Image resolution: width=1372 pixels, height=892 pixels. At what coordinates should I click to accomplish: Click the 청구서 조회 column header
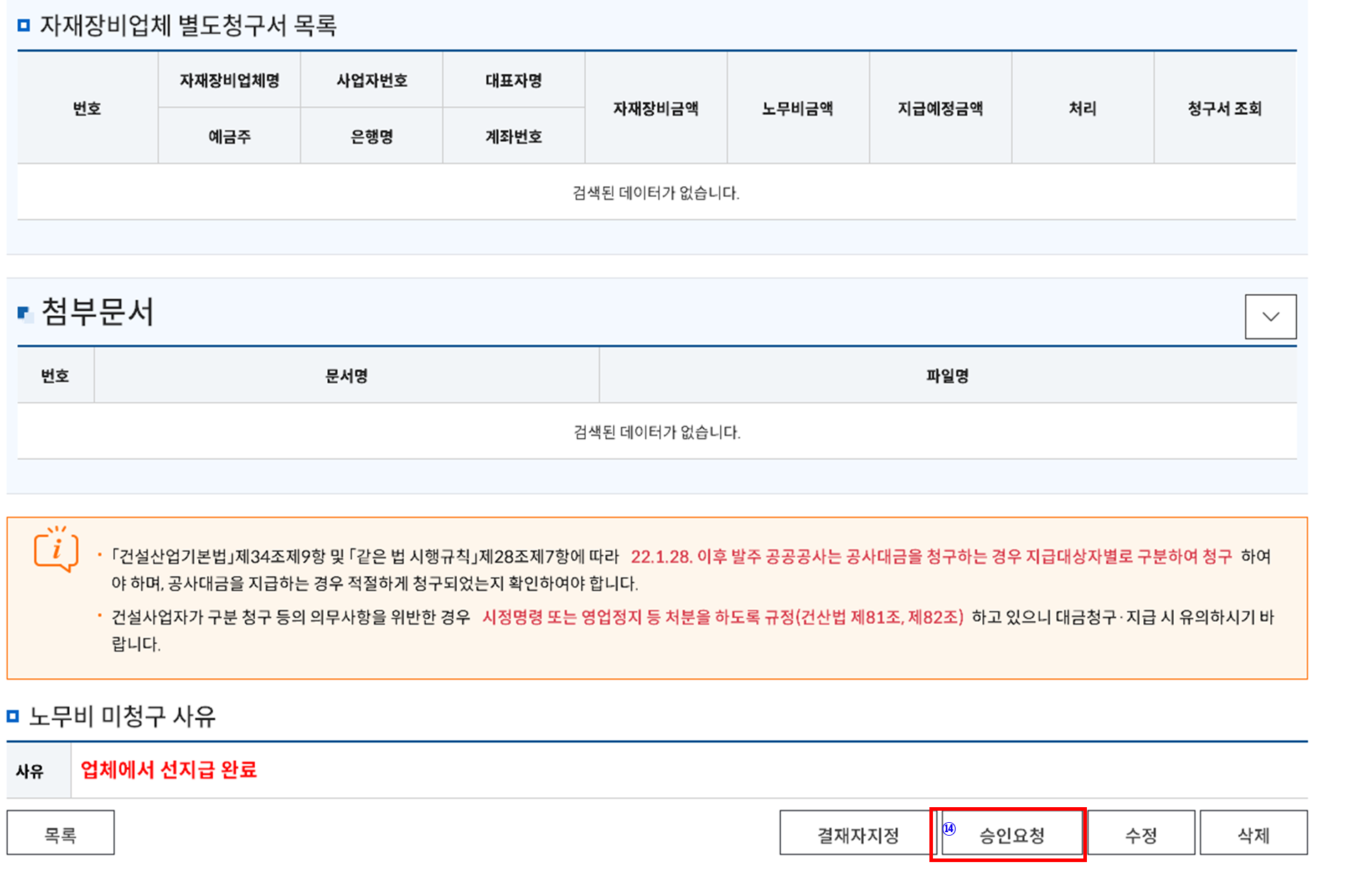click(1224, 108)
